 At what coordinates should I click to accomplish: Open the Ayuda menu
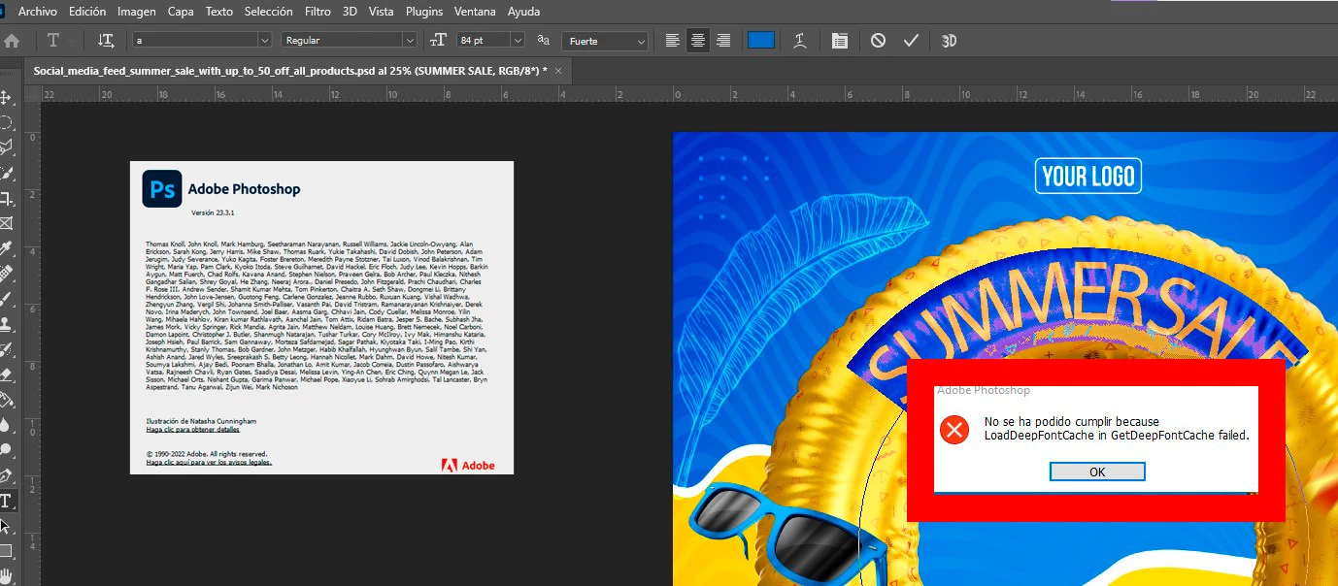[524, 12]
